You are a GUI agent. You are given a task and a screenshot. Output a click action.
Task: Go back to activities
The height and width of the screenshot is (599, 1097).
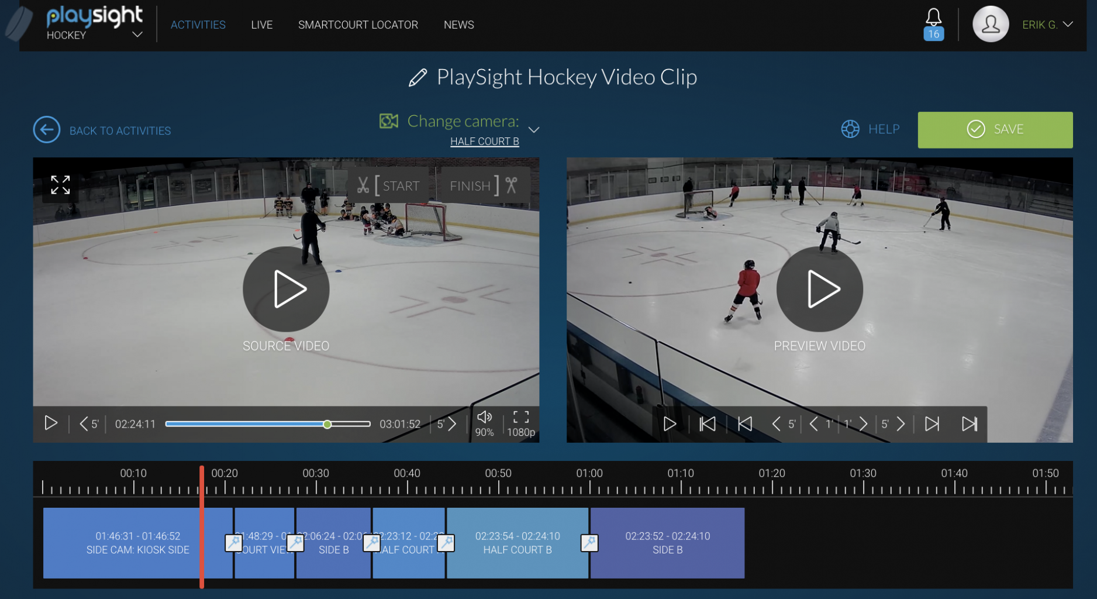pyautogui.click(x=102, y=130)
